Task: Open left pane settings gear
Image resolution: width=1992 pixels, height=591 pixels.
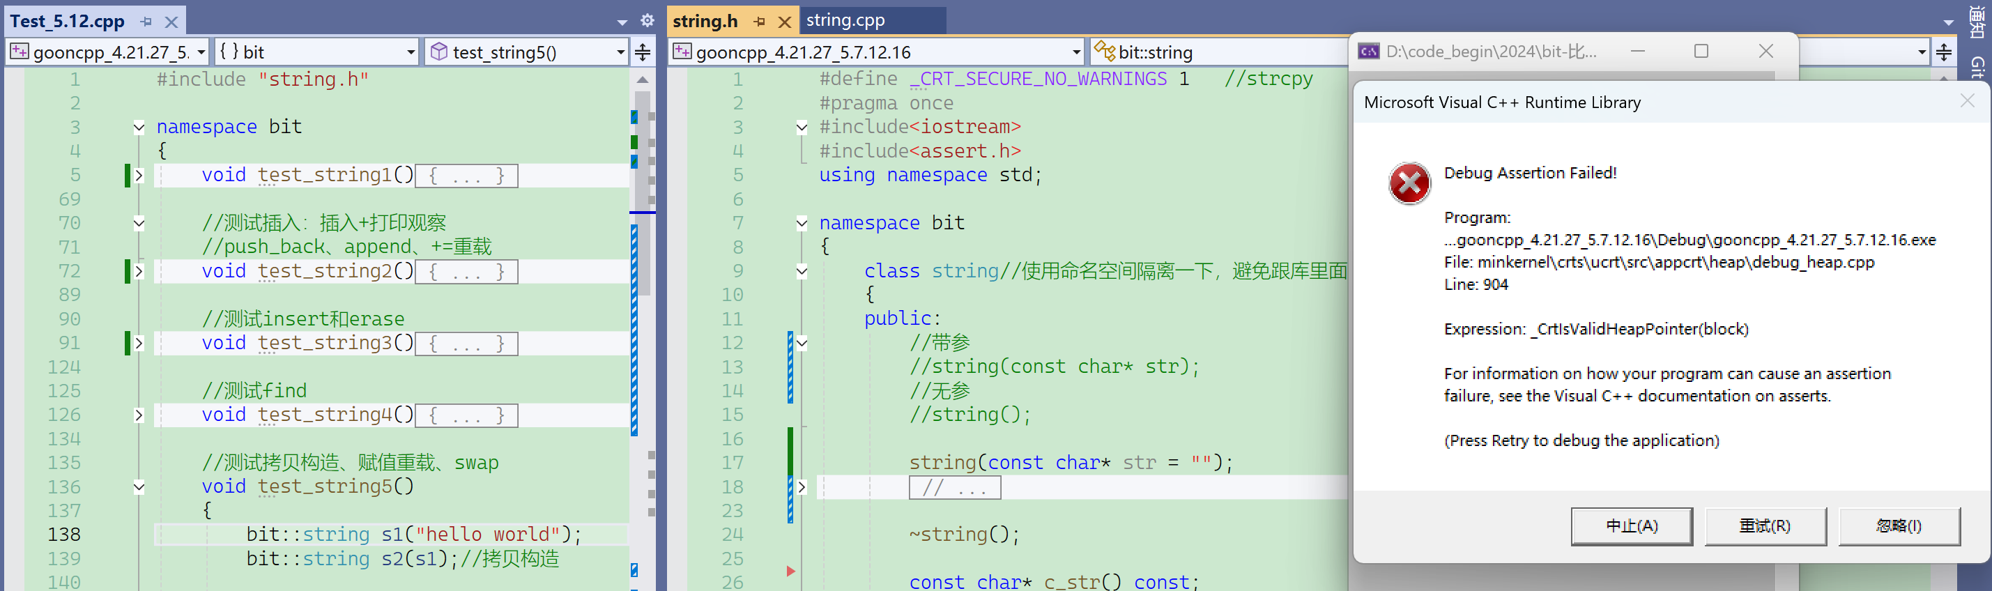Action: tap(648, 21)
